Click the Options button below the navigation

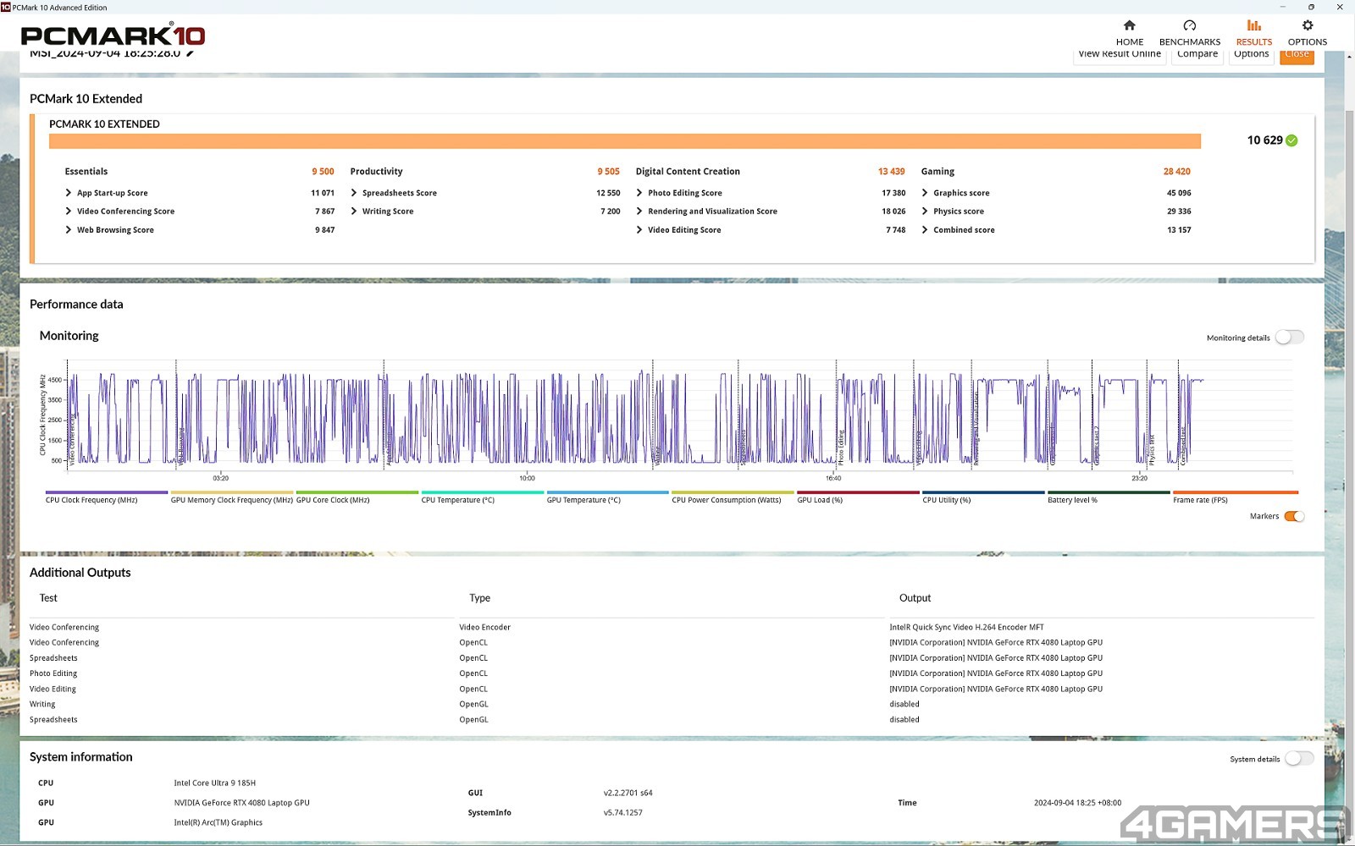coord(1251,55)
